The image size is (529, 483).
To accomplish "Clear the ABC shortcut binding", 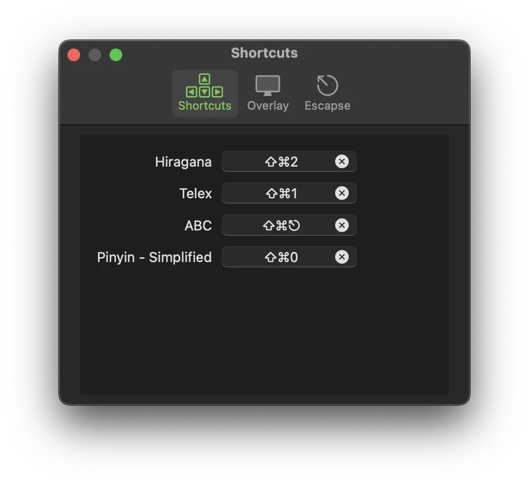I will coord(342,226).
